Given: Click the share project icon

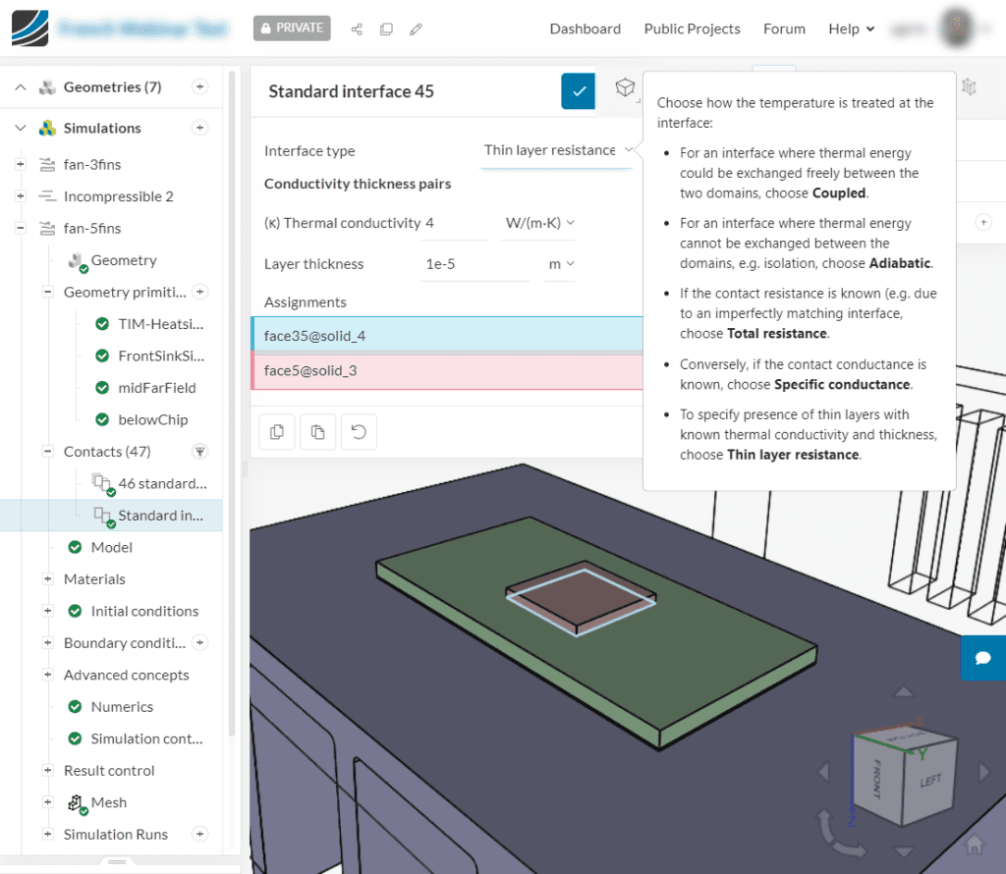Looking at the screenshot, I should click(x=357, y=29).
